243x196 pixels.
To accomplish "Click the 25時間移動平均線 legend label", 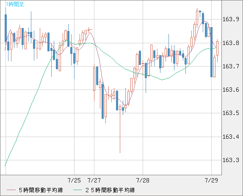I will point(110,190).
